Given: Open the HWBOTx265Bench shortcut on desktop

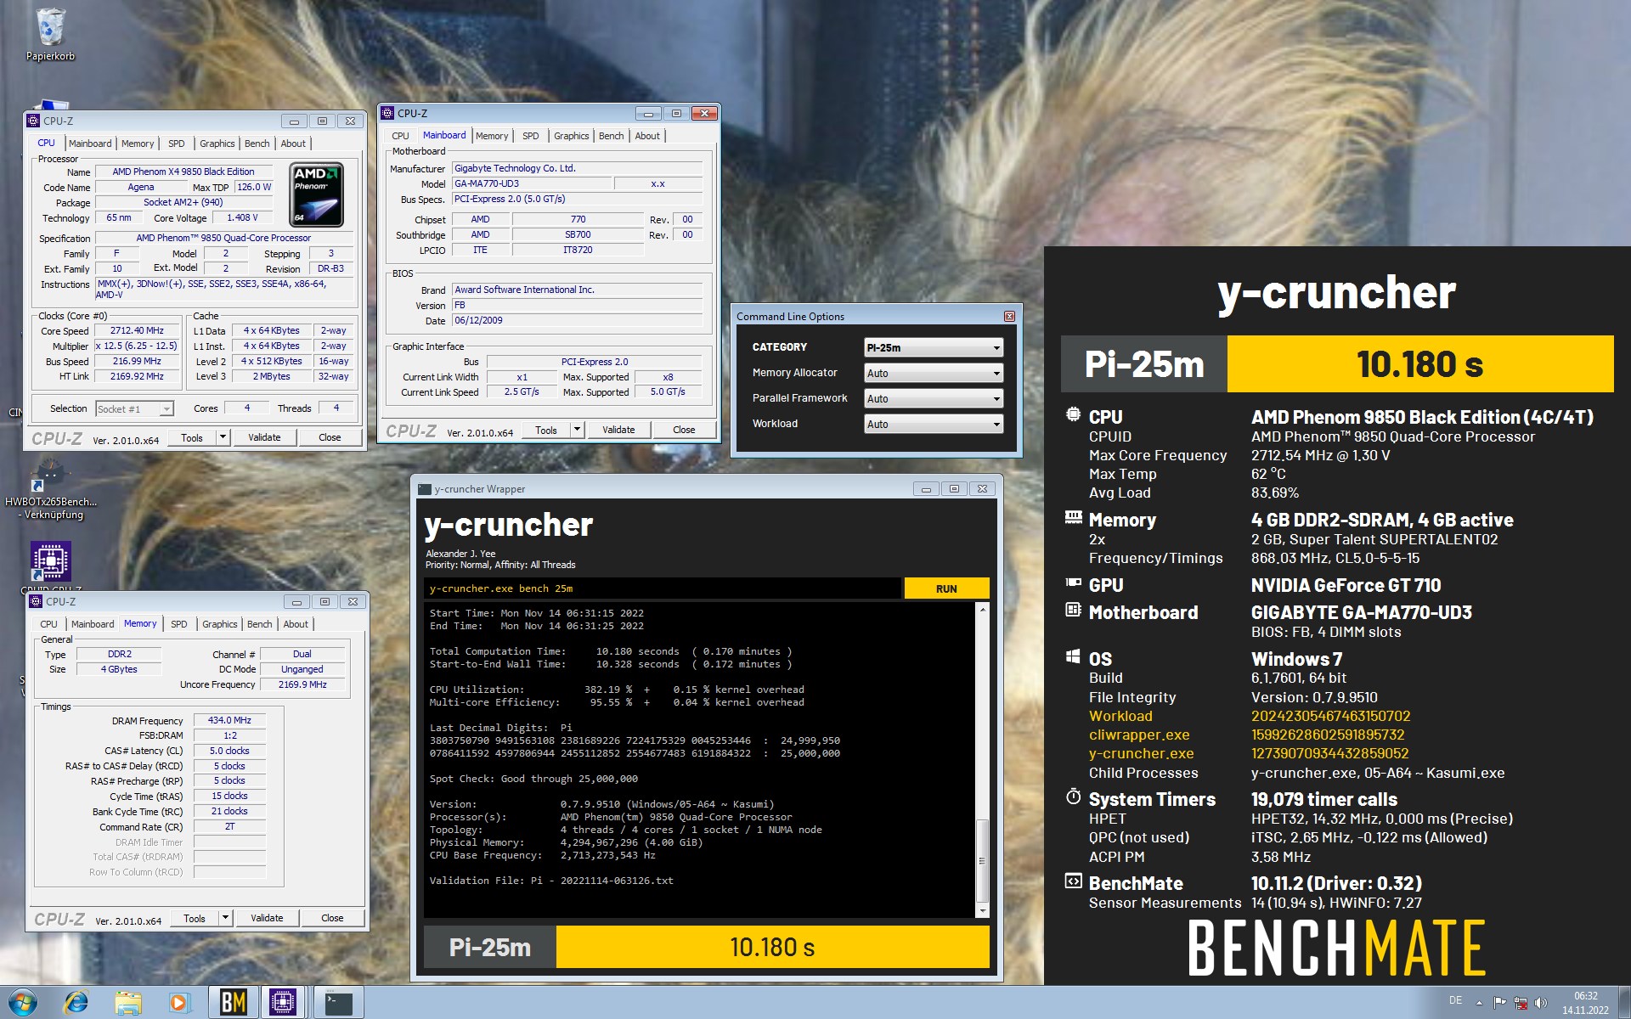Looking at the screenshot, I should tap(50, 488).
